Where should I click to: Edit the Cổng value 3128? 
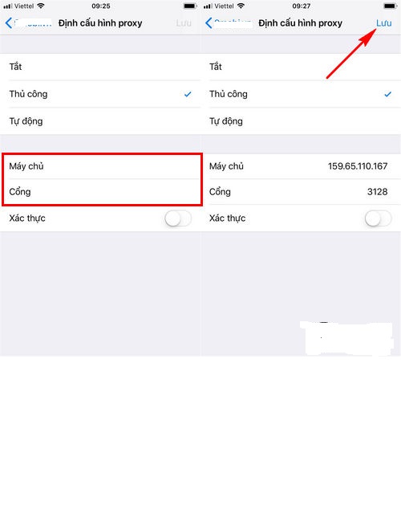[377, 192]
